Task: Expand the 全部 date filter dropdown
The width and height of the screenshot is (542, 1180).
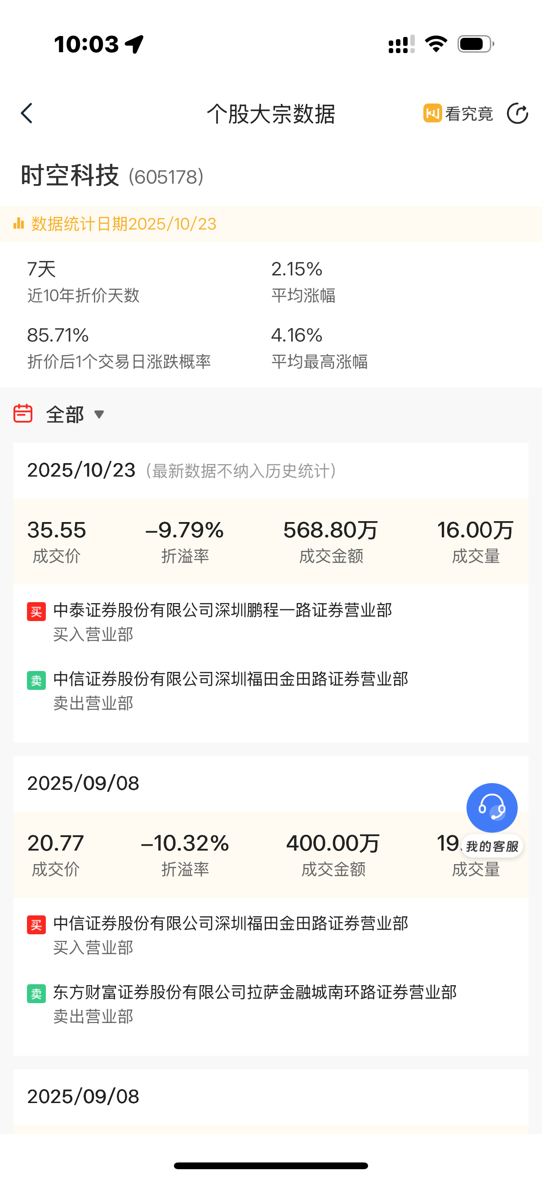Action: pyautogui.click(x=75, y=414)
